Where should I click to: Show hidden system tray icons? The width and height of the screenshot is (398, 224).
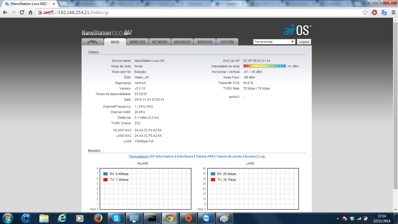338,218
